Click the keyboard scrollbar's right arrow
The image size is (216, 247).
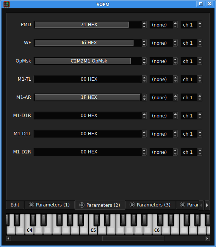pos(207,239)
